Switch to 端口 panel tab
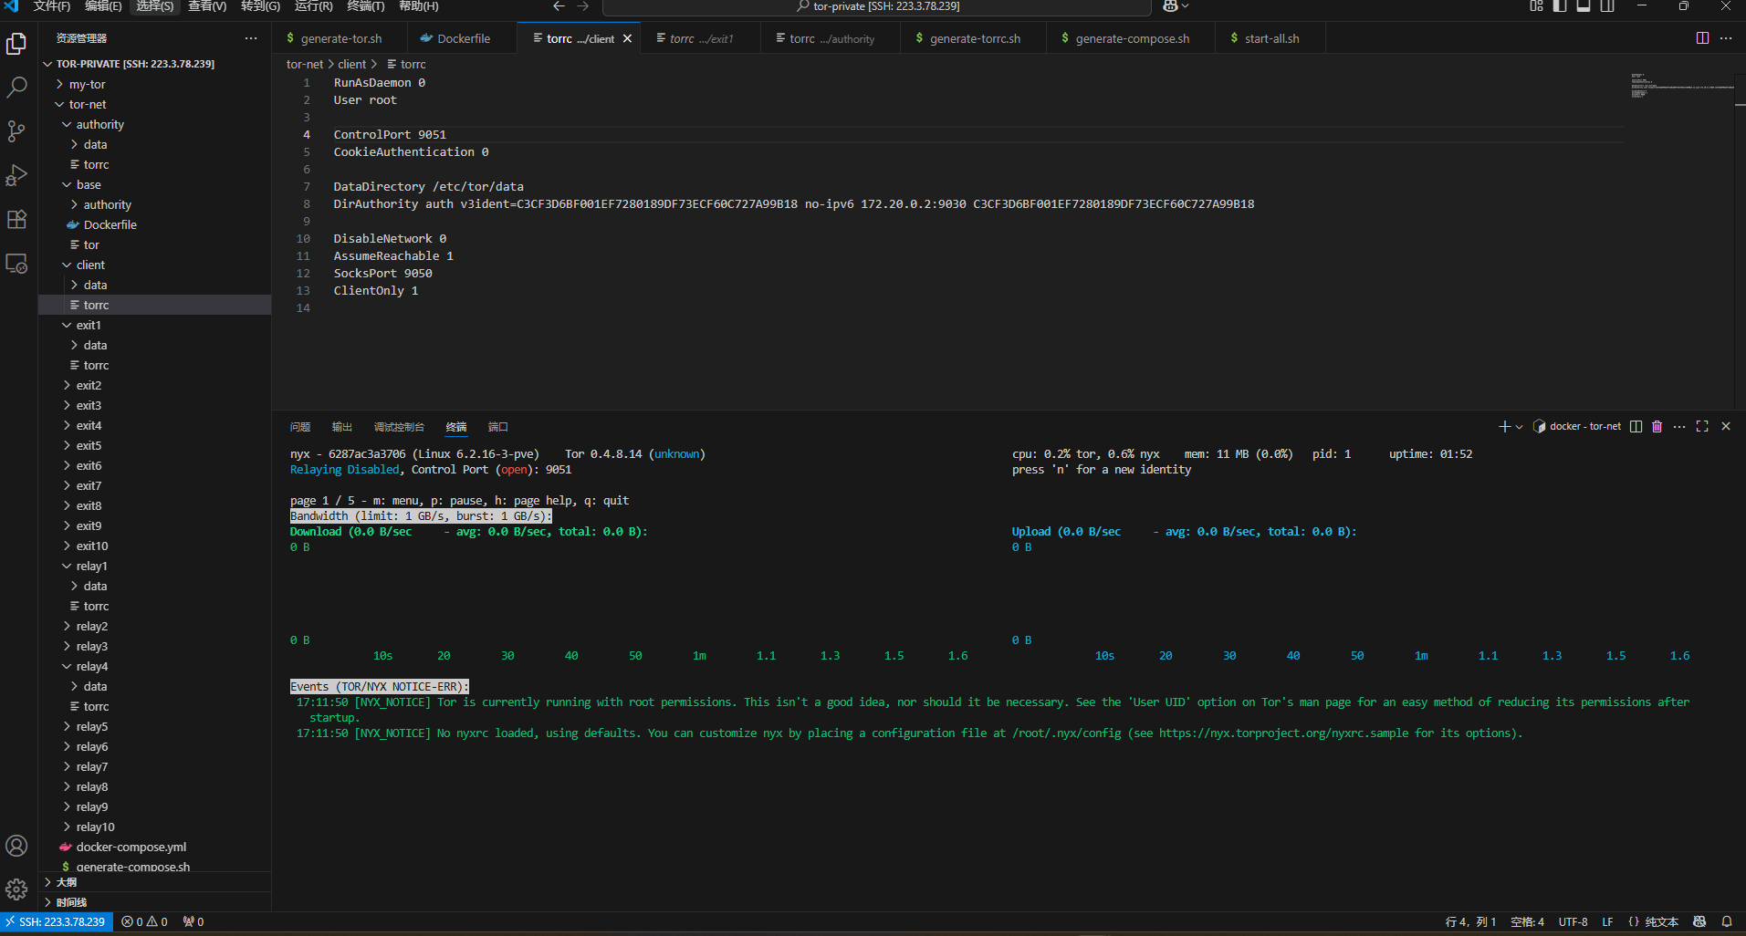 point(498,427)
